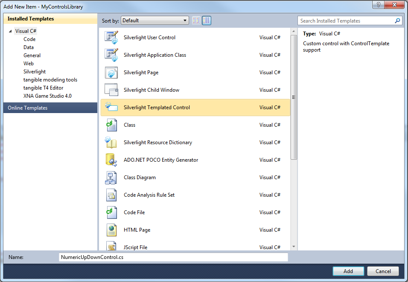Open the help question mark button
This screenshot has height=282, width=408.
[378, 4]
